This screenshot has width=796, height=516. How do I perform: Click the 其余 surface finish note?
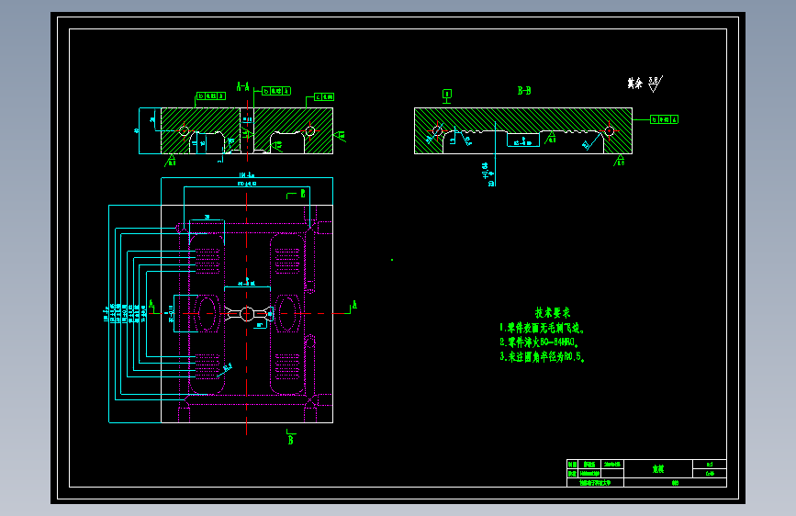pos(634,83)
